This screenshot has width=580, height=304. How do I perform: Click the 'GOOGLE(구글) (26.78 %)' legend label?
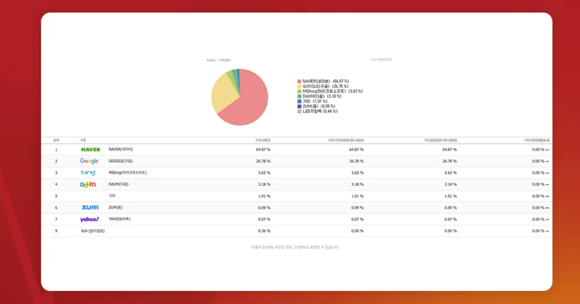(x=326, y=86)
